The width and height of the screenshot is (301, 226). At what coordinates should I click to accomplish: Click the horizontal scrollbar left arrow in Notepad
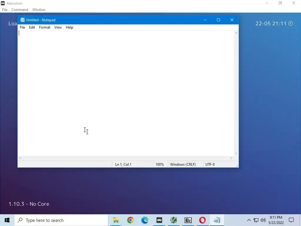20,158
